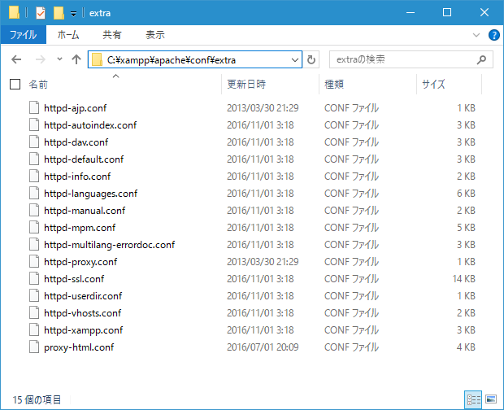Viewport: 504px width, 410px height.
Task: Tick the select-all checkbox in header
Action: tap(15, 85)
